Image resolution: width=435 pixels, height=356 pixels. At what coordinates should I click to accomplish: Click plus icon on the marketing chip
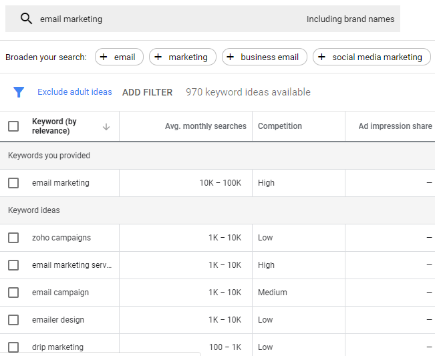point(158,57)
